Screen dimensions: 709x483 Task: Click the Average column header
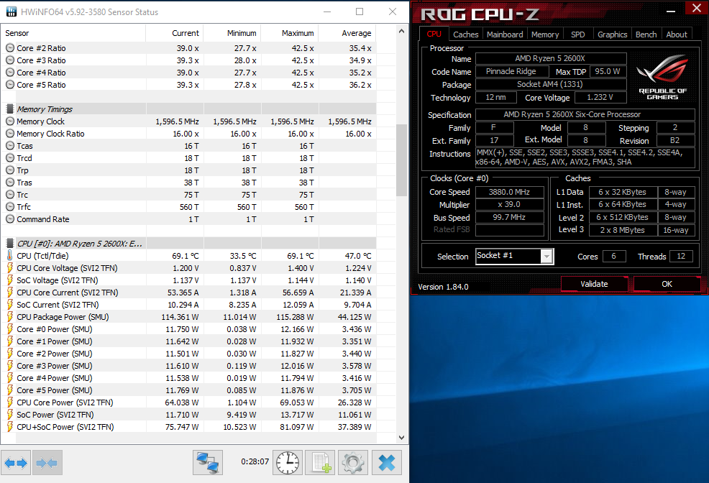(x=347, y=33)
